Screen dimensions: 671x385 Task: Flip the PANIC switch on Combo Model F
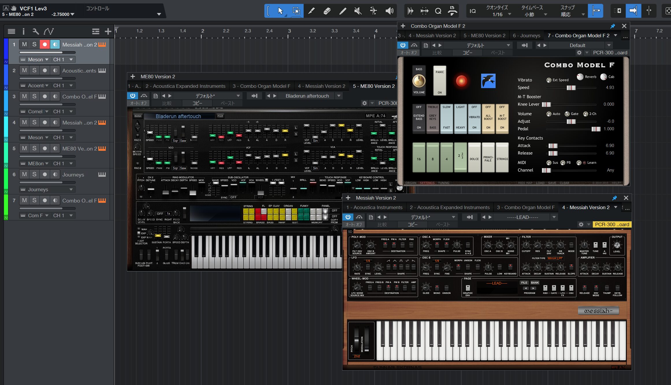(440, 81)
